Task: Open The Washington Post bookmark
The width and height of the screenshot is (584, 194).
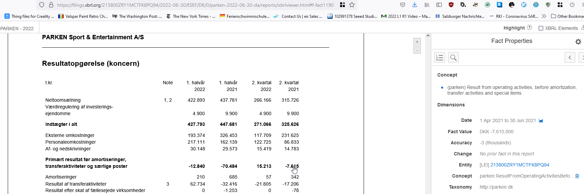Action: 137,16
